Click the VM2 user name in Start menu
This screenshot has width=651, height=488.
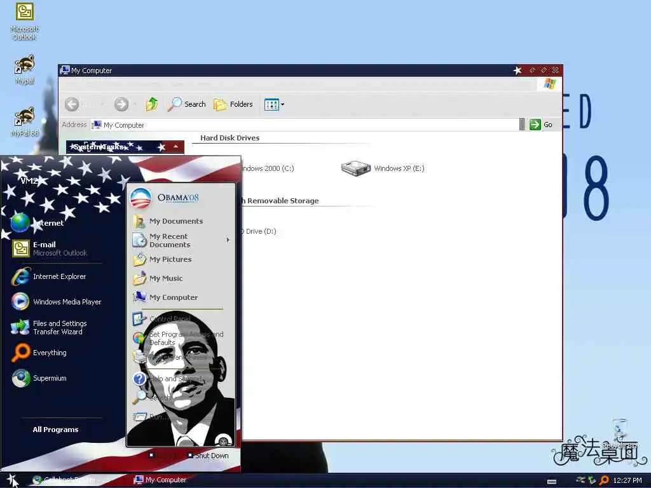pyautogui.click(x=29, y=181)
